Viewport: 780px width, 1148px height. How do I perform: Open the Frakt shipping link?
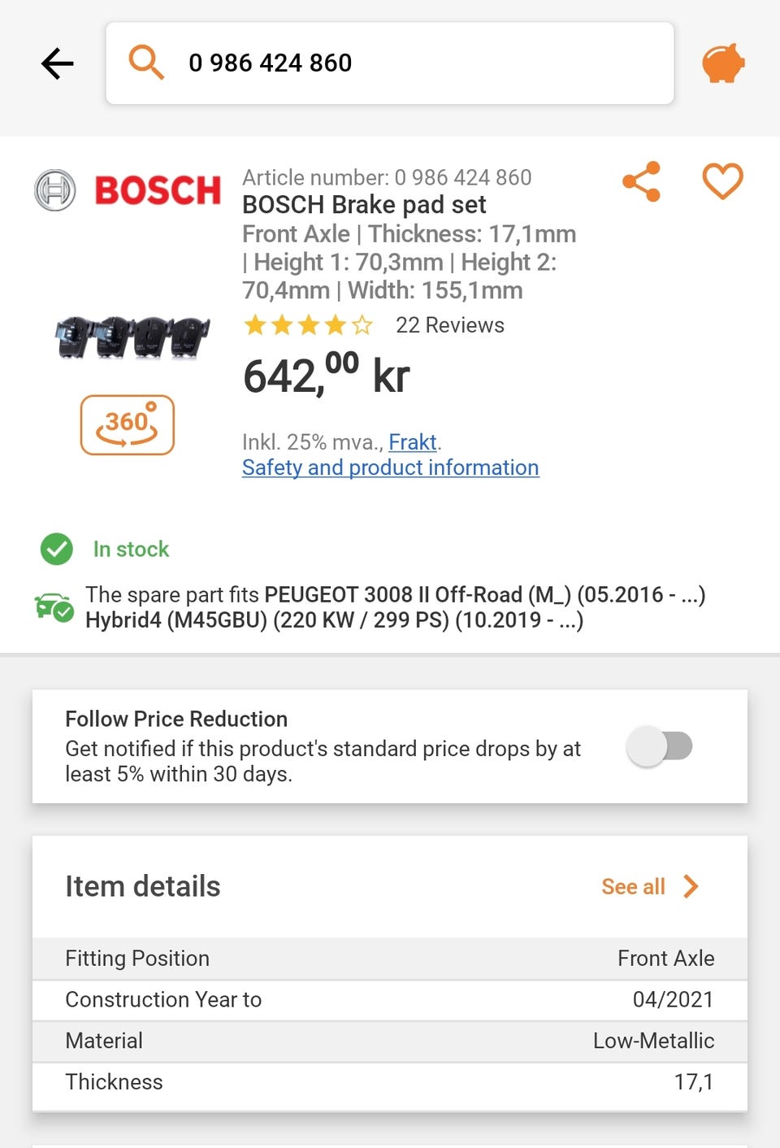click(413, 442)
